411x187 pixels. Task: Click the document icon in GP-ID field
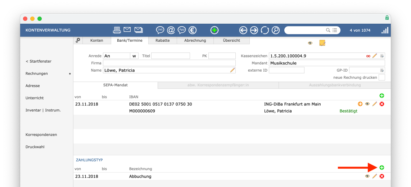pos(382,70)
